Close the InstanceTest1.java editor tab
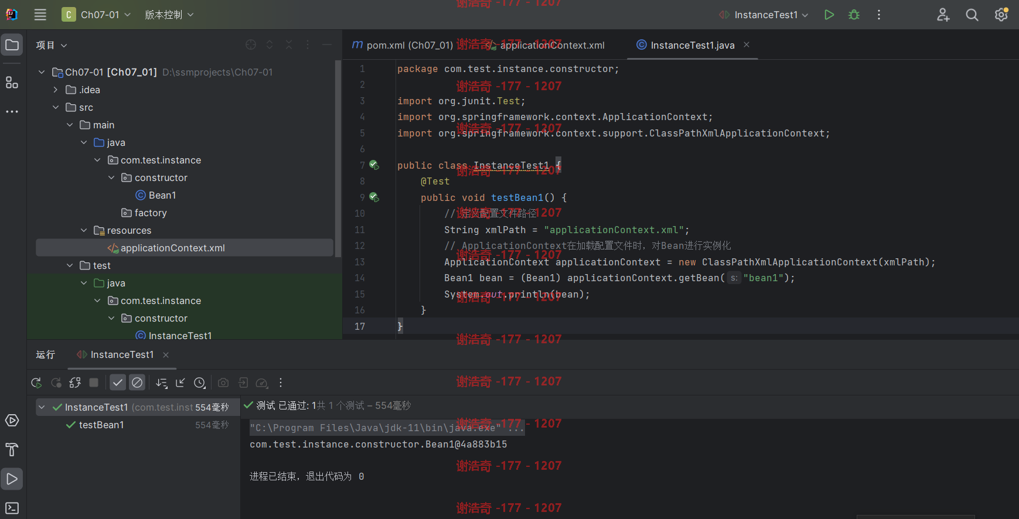The image size is (1019, 519). click(x=747, y=45)
